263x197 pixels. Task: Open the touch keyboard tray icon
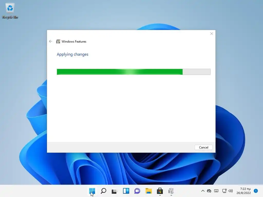(216, 191)
